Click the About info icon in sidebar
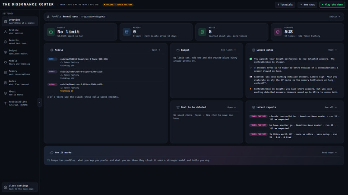 [5, 93]
